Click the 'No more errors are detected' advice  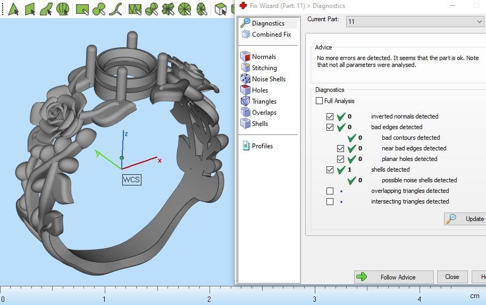(x=398, y=61)
